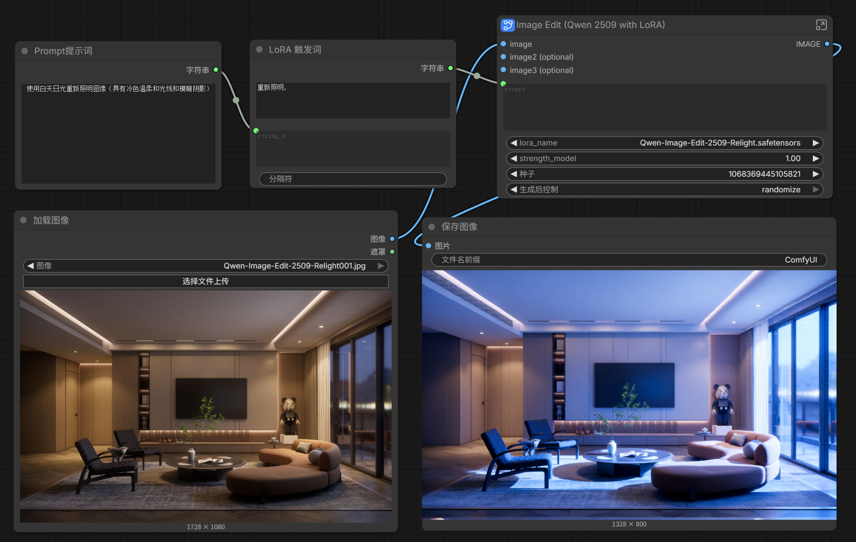
Task: Collapse the LoRA 触发词 node via its dot
Action: click(259, 50)
